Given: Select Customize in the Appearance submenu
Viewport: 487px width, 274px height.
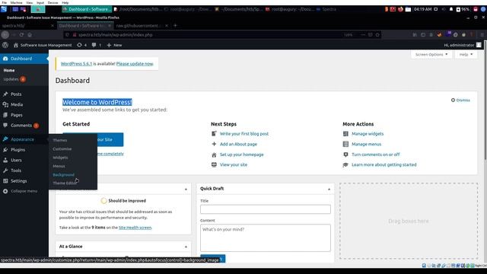Looking at the screenshot, I should click(x=62, y=149).
